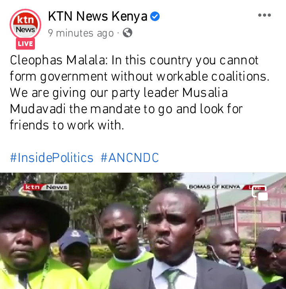286x289 pixels.
Task: Click the 9 minutes ago timestamp
Action: point(81,33)
